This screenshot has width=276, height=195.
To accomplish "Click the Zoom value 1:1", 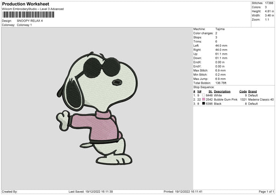I will coord(267,19).
